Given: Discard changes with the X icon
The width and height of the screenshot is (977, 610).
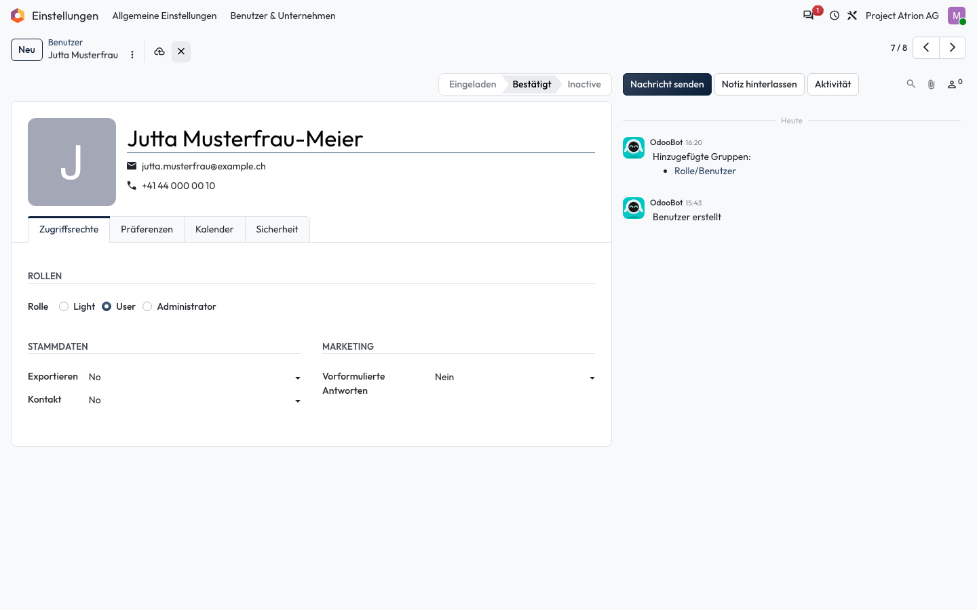Looking at the screenshot, I should 181,52.
